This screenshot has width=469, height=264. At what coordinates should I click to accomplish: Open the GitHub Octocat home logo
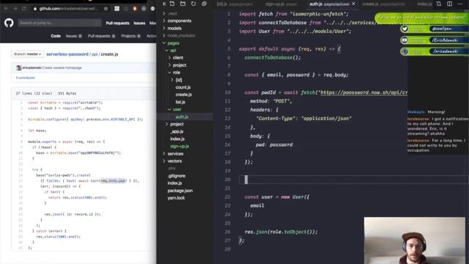click(x=9, y=23)
